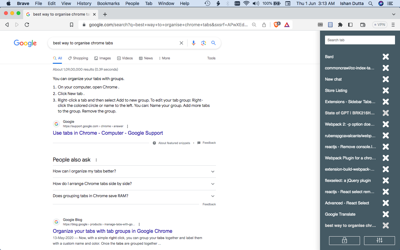This screenshot has height=250, width=400.
Task: Open sidebar filter settings with sliders icon
Action: [379, 240]
